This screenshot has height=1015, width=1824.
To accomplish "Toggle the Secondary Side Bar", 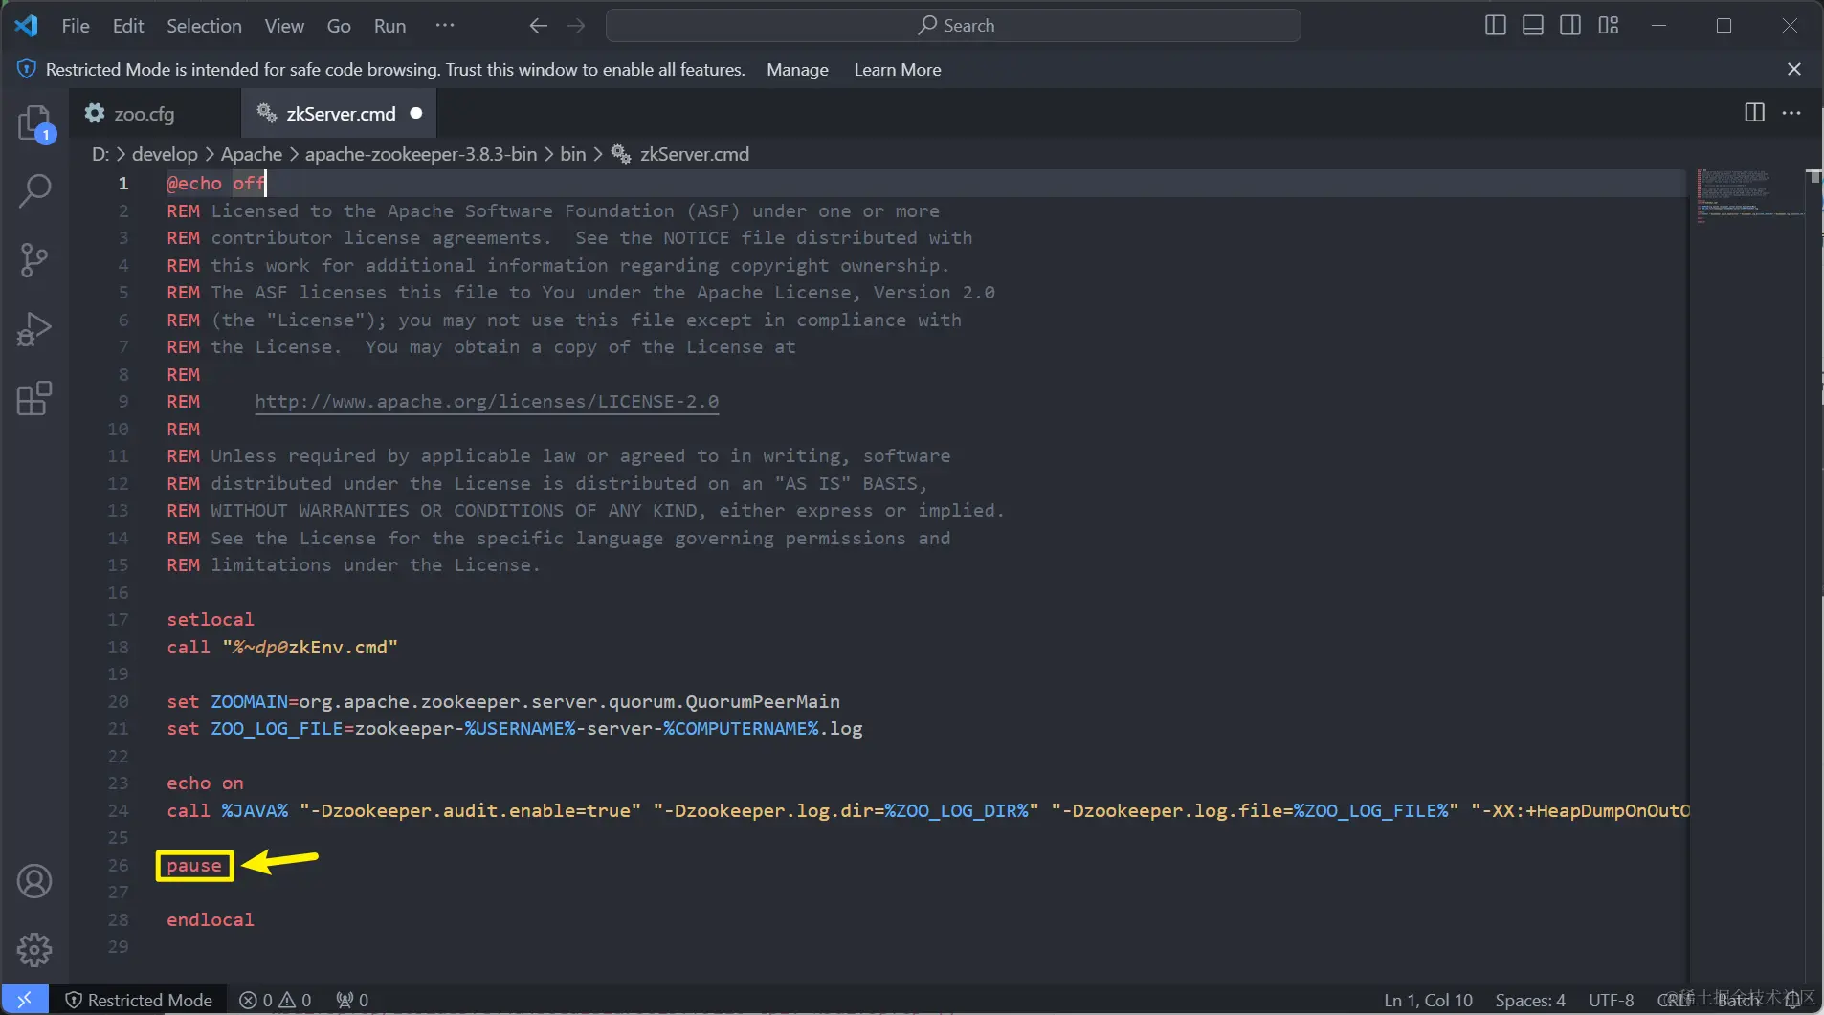I will pos(1570,26).
